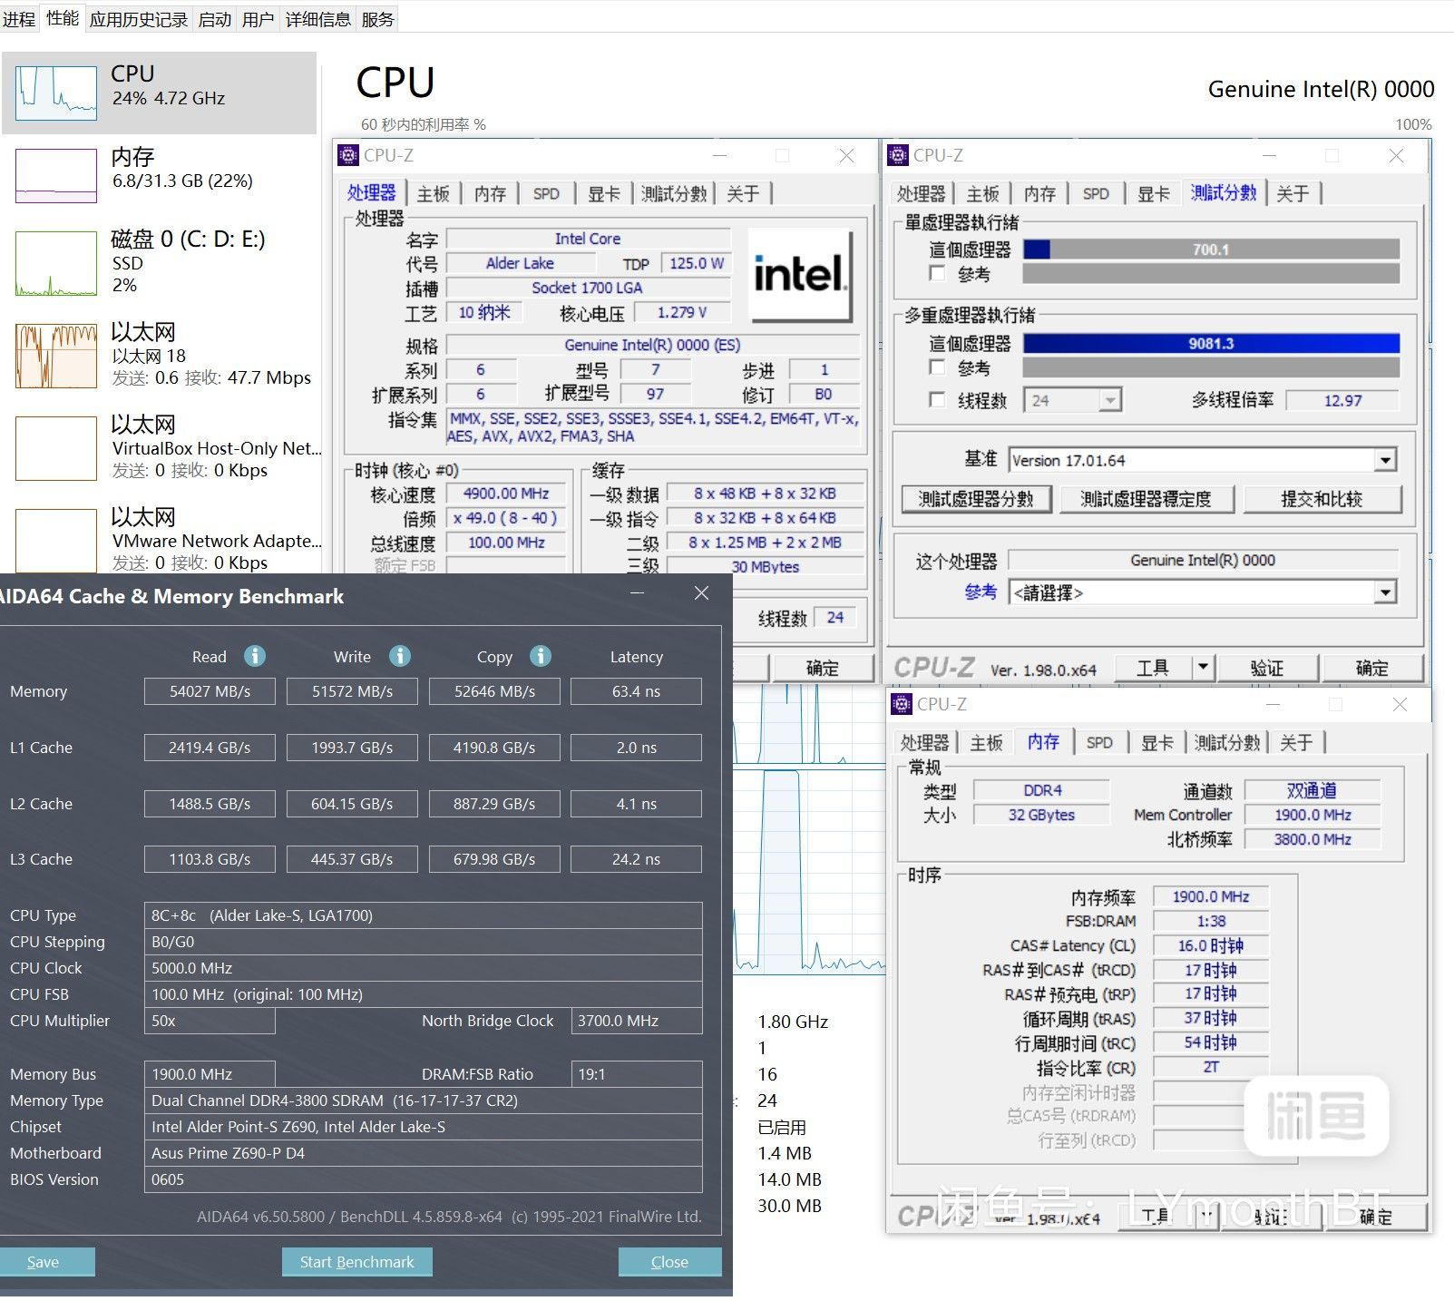This screenshot has height=1301, width=1454.
Task: Minimize the AIDA64 benchmark window
Action: [638, 593]
